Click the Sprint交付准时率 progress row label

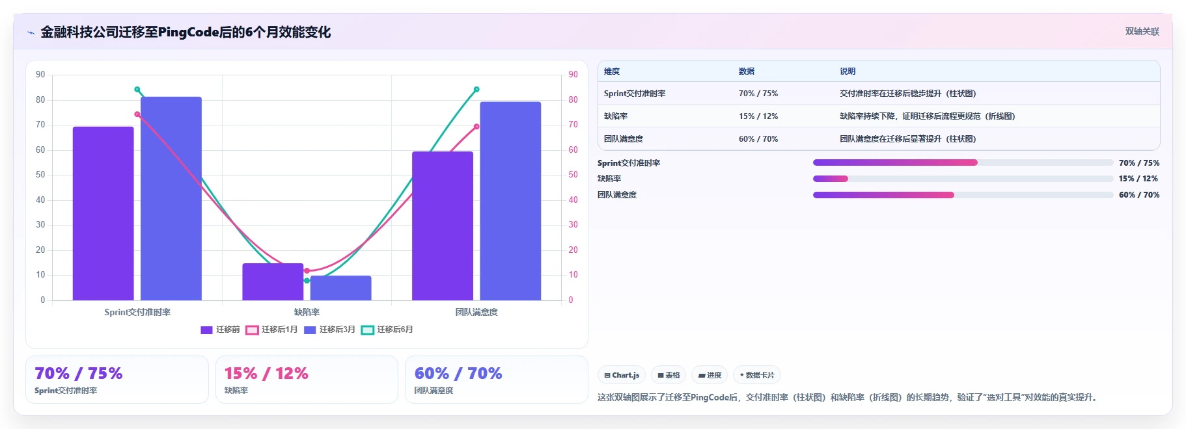pyautogui.click(x=629, y=163)
